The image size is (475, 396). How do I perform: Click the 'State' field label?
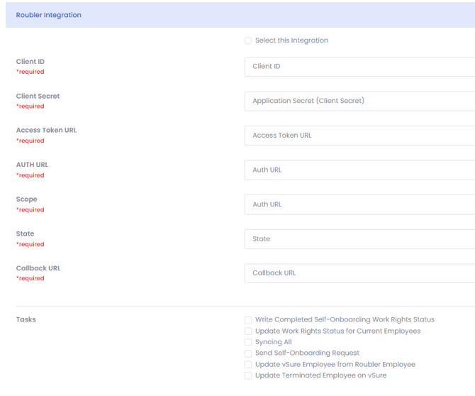pyautogui.click(x=25, y=233)
